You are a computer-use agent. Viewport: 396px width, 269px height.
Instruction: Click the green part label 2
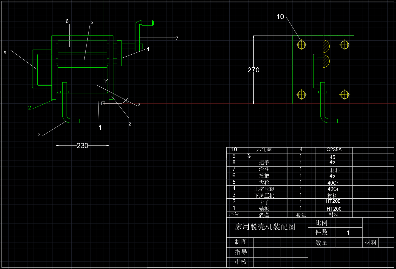[30, 108]
